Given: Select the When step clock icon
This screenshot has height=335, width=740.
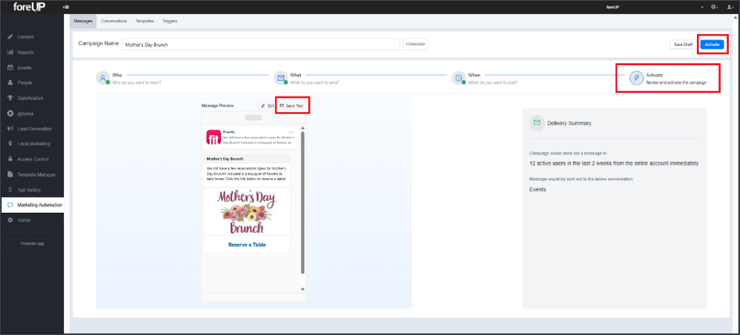Looking at the screenshot, I should (x=458, y=78).
